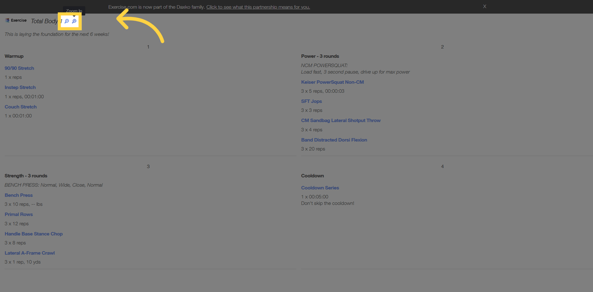Follow the Daxko partnership announcement link
Image resolution: width=593 pixels, height=292 pixels.
tap(258, 7)
